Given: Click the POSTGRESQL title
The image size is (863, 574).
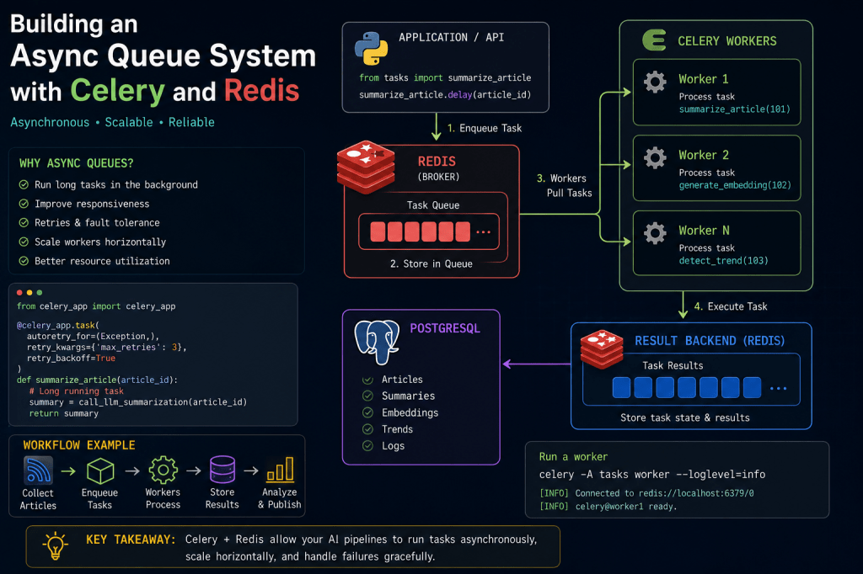Looking at the screenshot, I should tap(445, 328).
